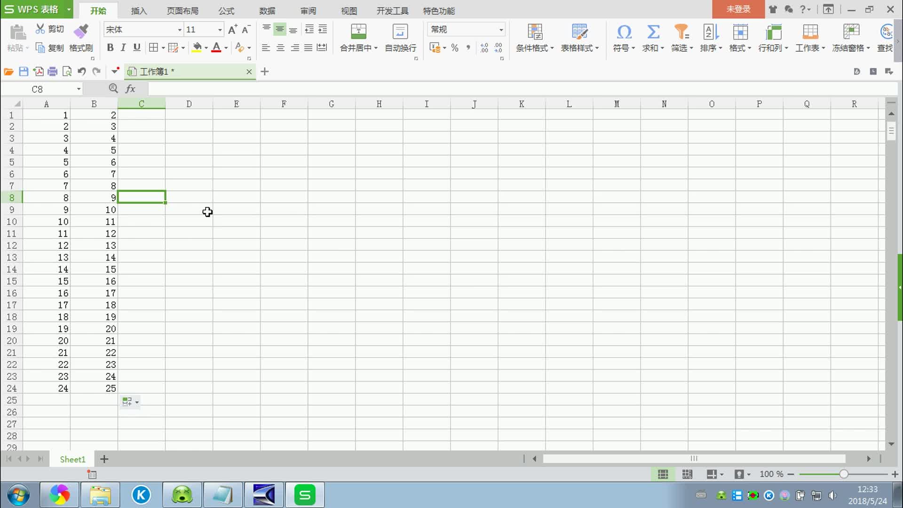Screen dimensions: 903x508
Task: Select the Sheet1 worksheet tab
Action: 72,459
